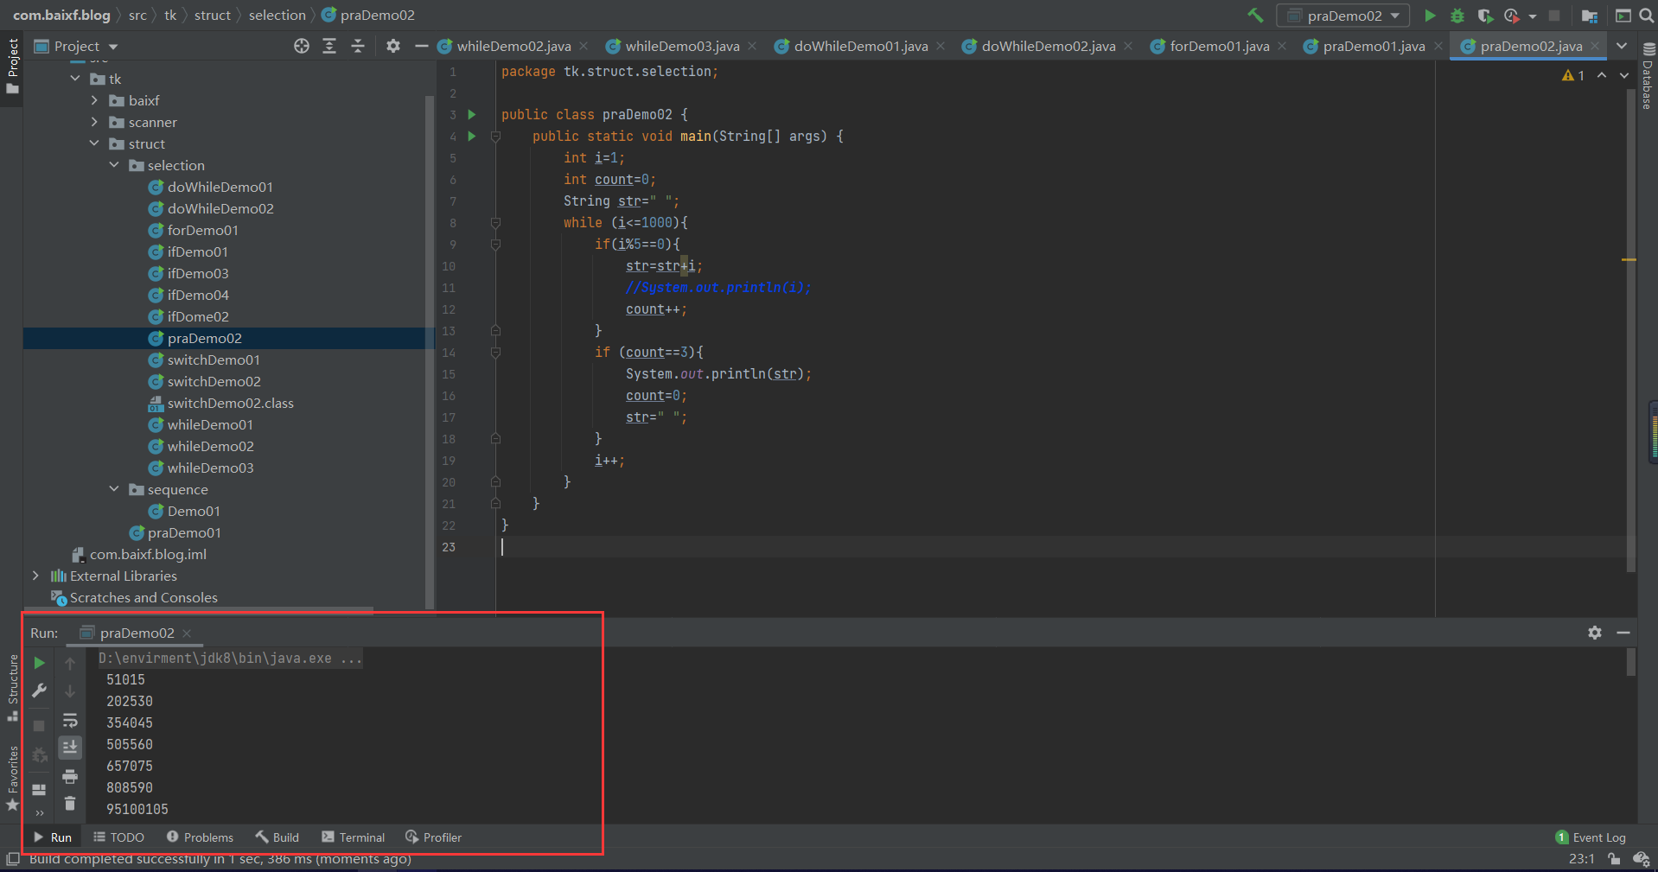
Task: Collapse the sequence folder
Action: 114,489
